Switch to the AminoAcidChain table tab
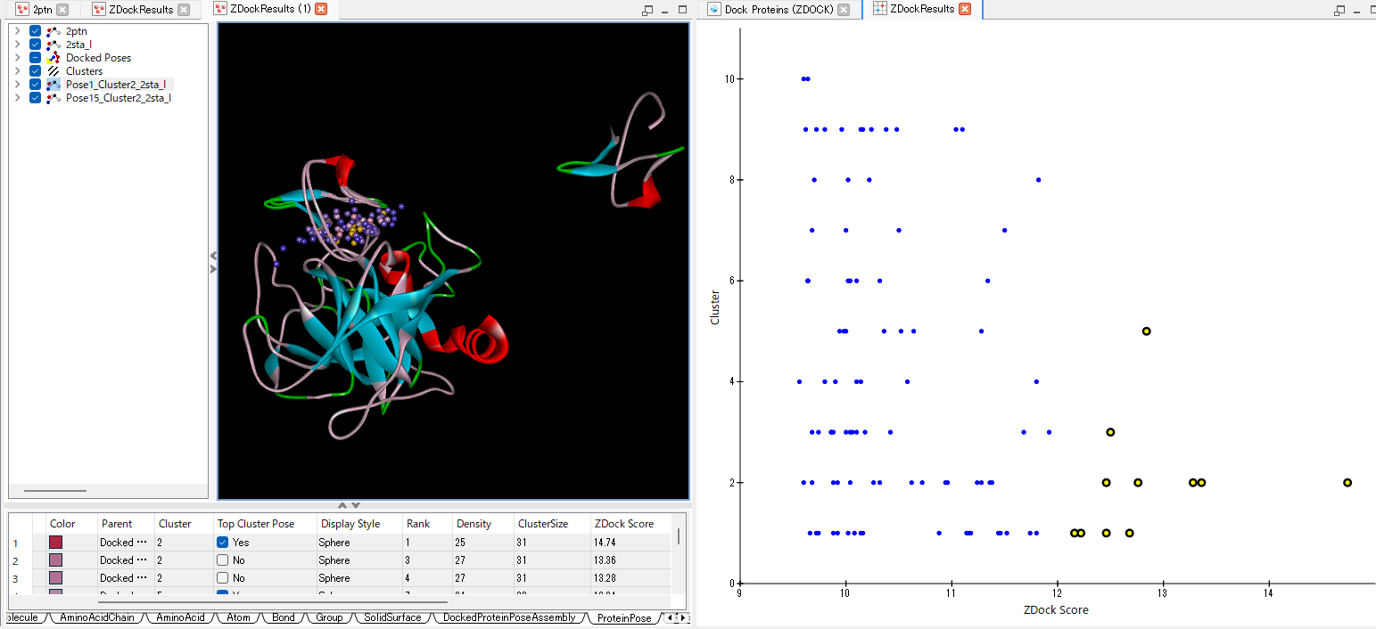 pos(96,617)
